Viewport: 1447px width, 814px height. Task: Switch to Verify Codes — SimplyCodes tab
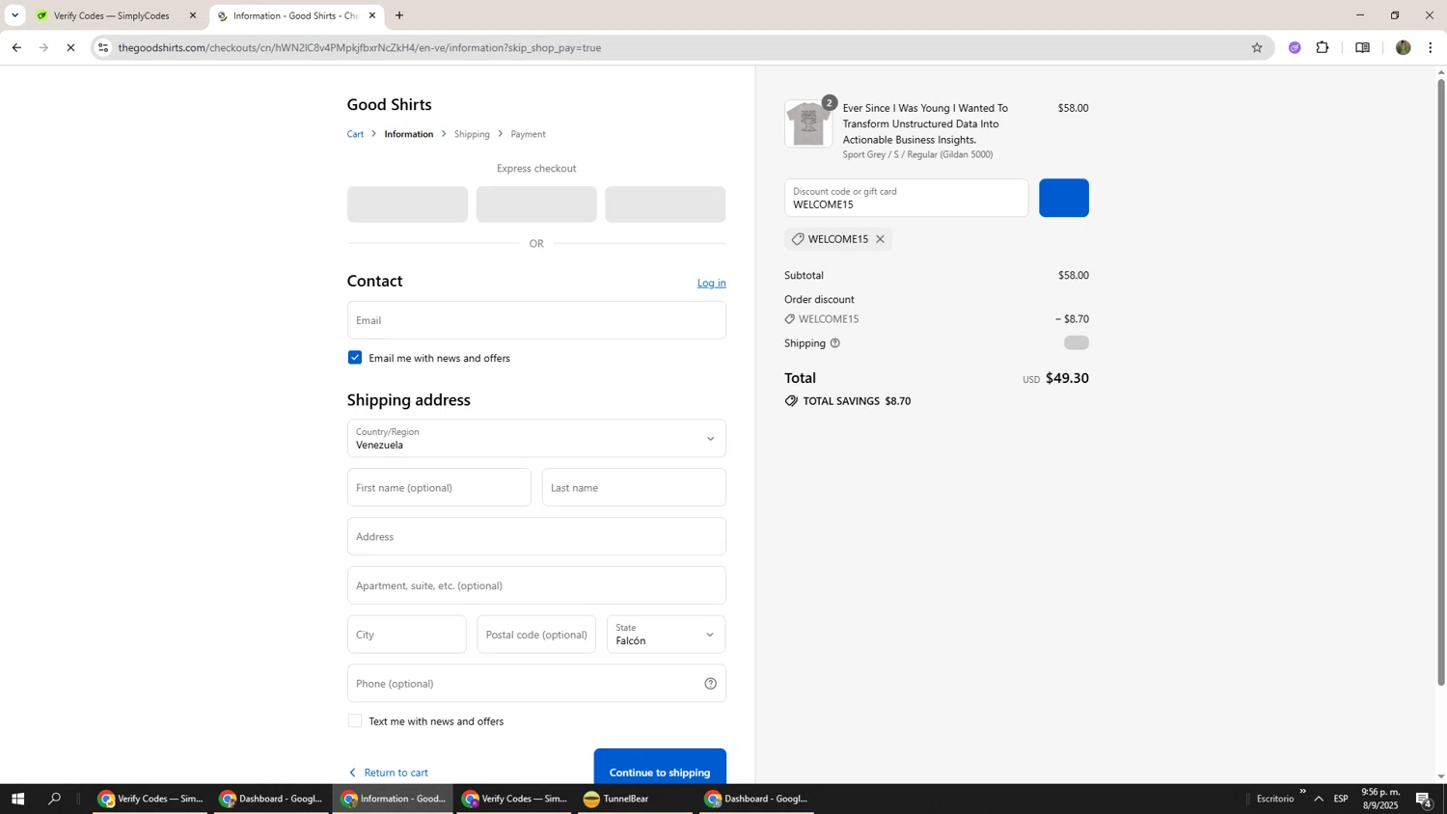coord(111,15)
